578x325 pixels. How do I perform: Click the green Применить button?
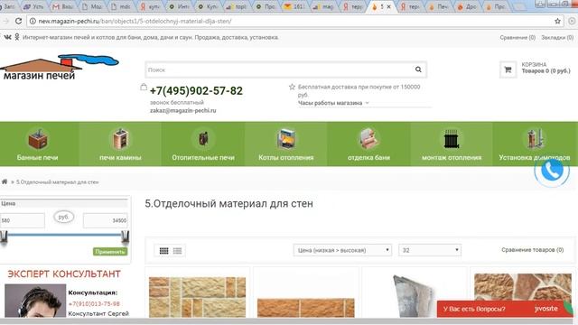pyautogui.click(x=110, y=252)
